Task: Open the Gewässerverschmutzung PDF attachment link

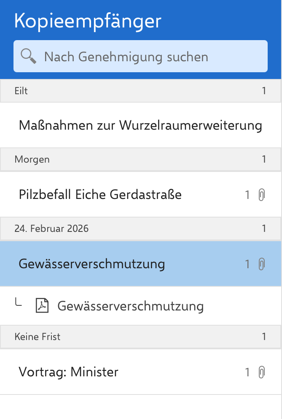Action: [x=130, y=306]
